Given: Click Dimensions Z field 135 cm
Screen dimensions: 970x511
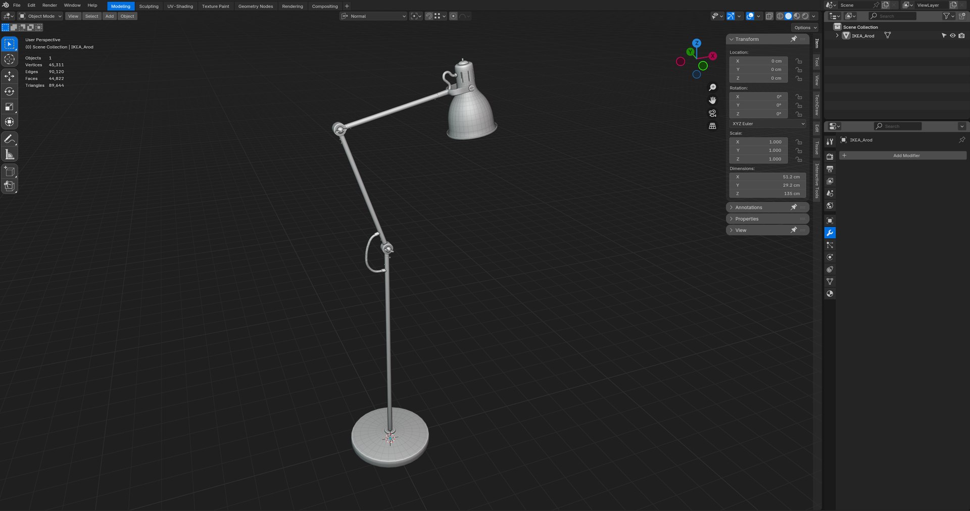Looking at the screenshot, I should click(x=768, y=193).
